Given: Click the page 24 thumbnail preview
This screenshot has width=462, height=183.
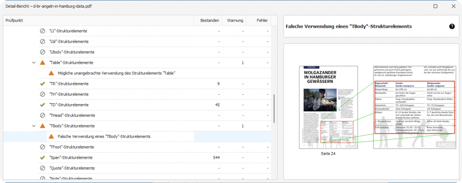Looking at the screenshot, I should (328, 107).
